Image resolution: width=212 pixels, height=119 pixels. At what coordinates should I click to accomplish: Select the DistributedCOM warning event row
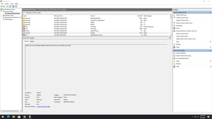(x=96, y=18)
